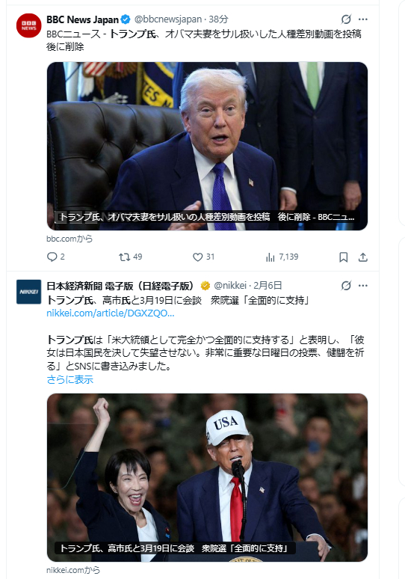
Task: Share the BBC News Japan tweet
Action: [363, 257]
